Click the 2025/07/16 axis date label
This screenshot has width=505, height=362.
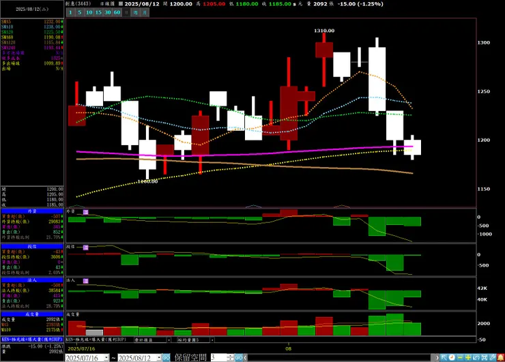click(x=81, y=348)
